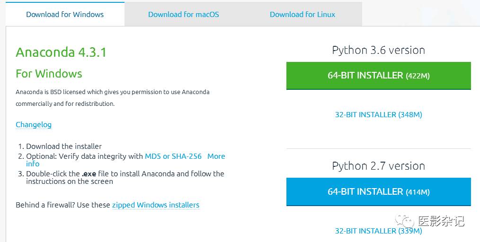
Task: Click the WeChat logo watermark icon
Action: (405, 221)
